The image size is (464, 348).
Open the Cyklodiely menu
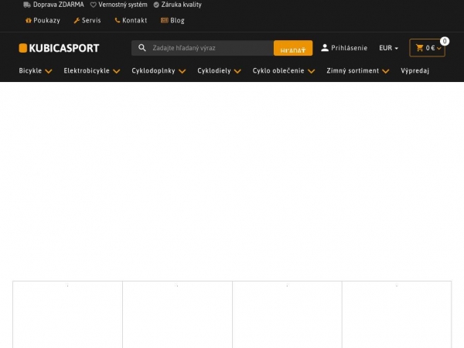click(214, 70)
